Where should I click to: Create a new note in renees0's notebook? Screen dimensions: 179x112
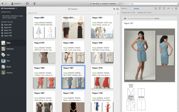pos(103,4)
